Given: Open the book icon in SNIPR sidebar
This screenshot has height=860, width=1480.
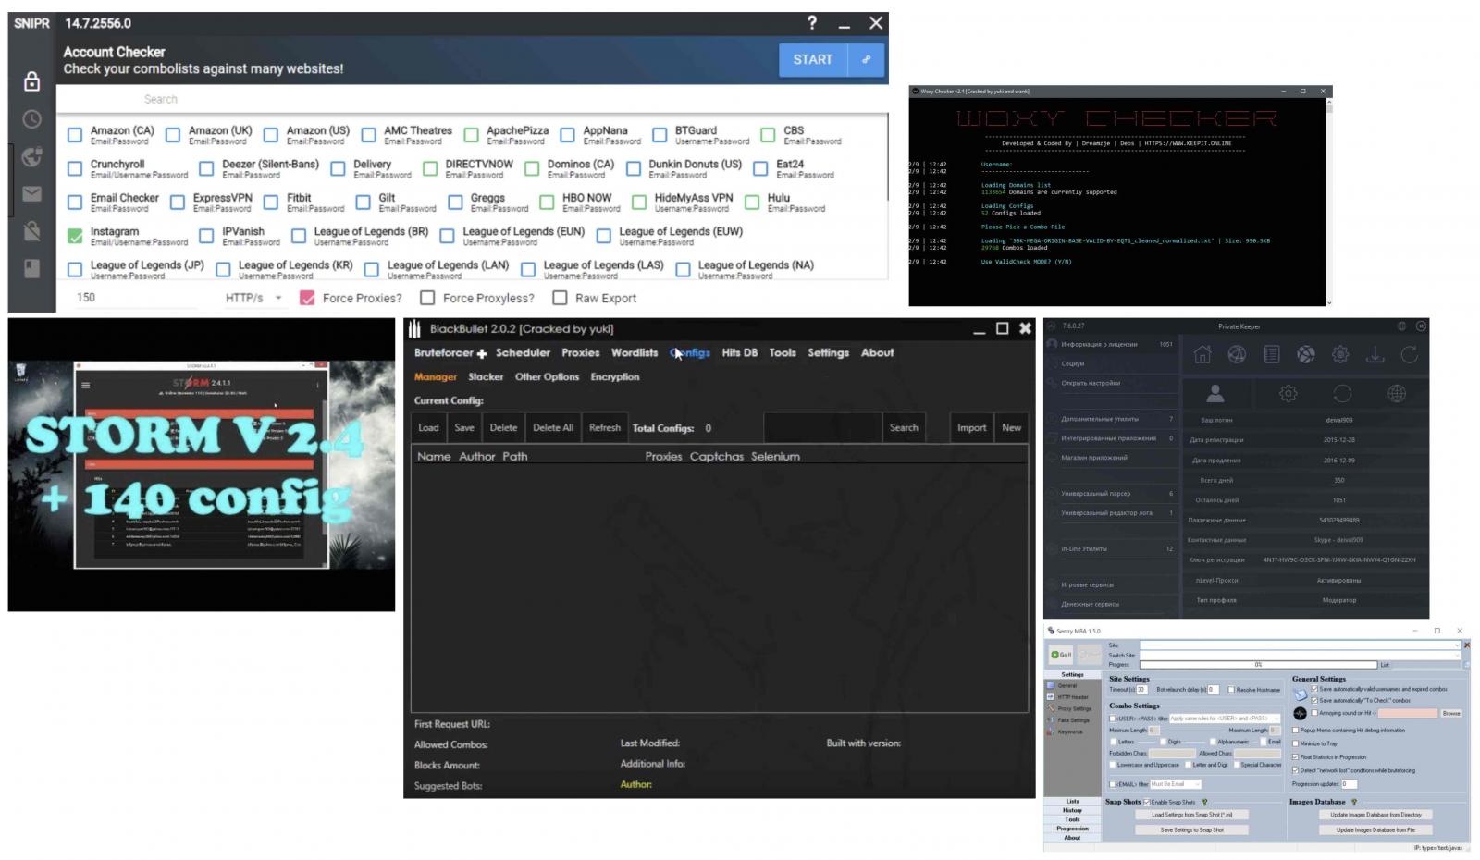Looking at the screenshot, I should coord(31,268).
